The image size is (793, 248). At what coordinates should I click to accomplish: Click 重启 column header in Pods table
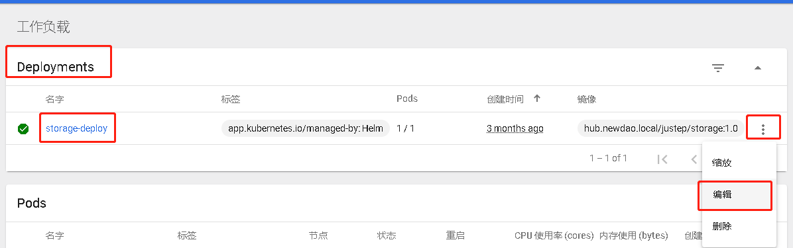(x=455, y=235)
